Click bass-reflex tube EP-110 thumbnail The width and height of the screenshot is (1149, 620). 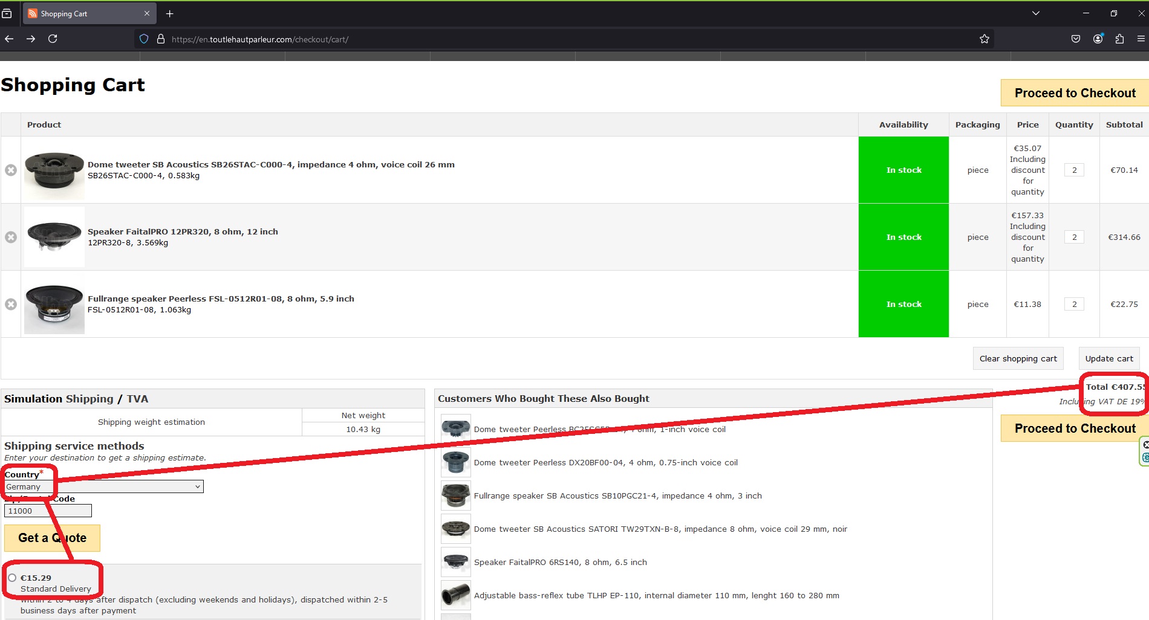(456, 595)
